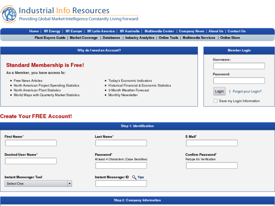Viewport: 275px width, 206px height.
Task: Visit About Us page
Action: (216, 31)
